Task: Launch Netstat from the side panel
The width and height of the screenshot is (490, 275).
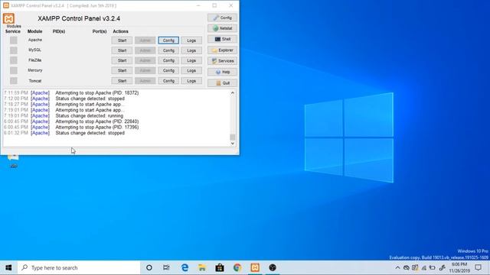Action: point(222,28)
